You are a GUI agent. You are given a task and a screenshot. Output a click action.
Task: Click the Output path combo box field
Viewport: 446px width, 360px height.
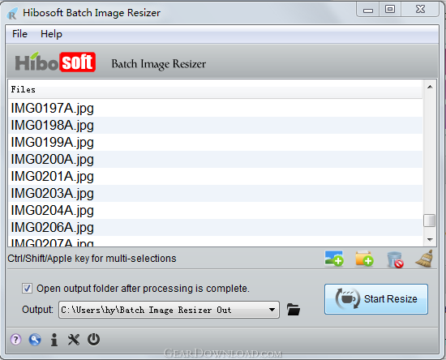pyautogui.click(x=169, y=310)
